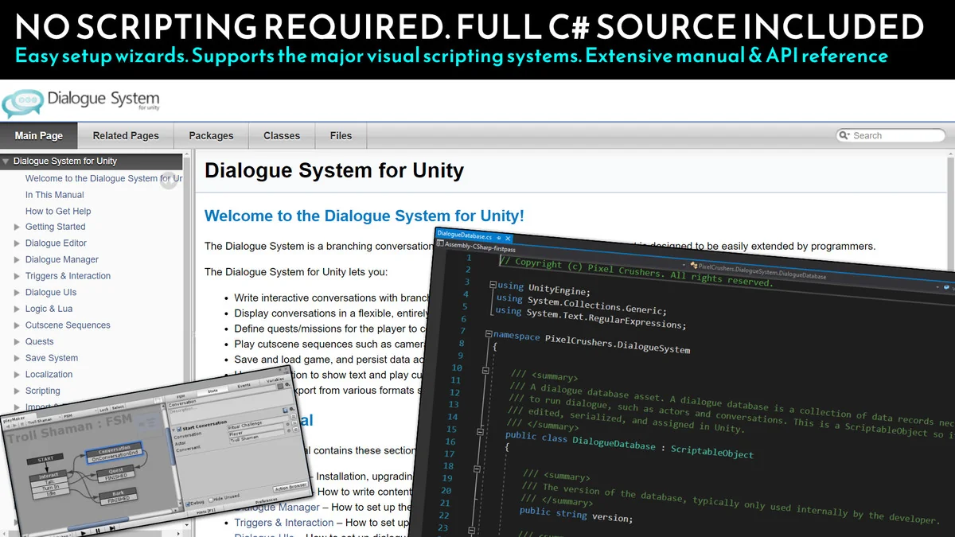Switch to the Classes tab
Screen dimensions: 955x537
click(x=281, y=135)
